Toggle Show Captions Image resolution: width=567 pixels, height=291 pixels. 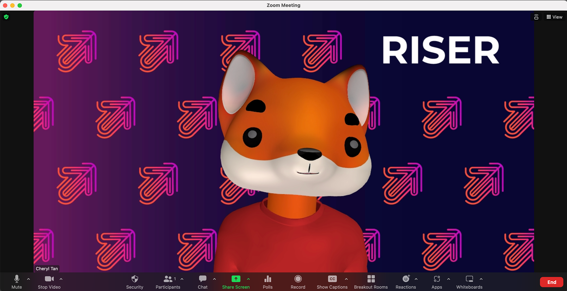[332, 282]
